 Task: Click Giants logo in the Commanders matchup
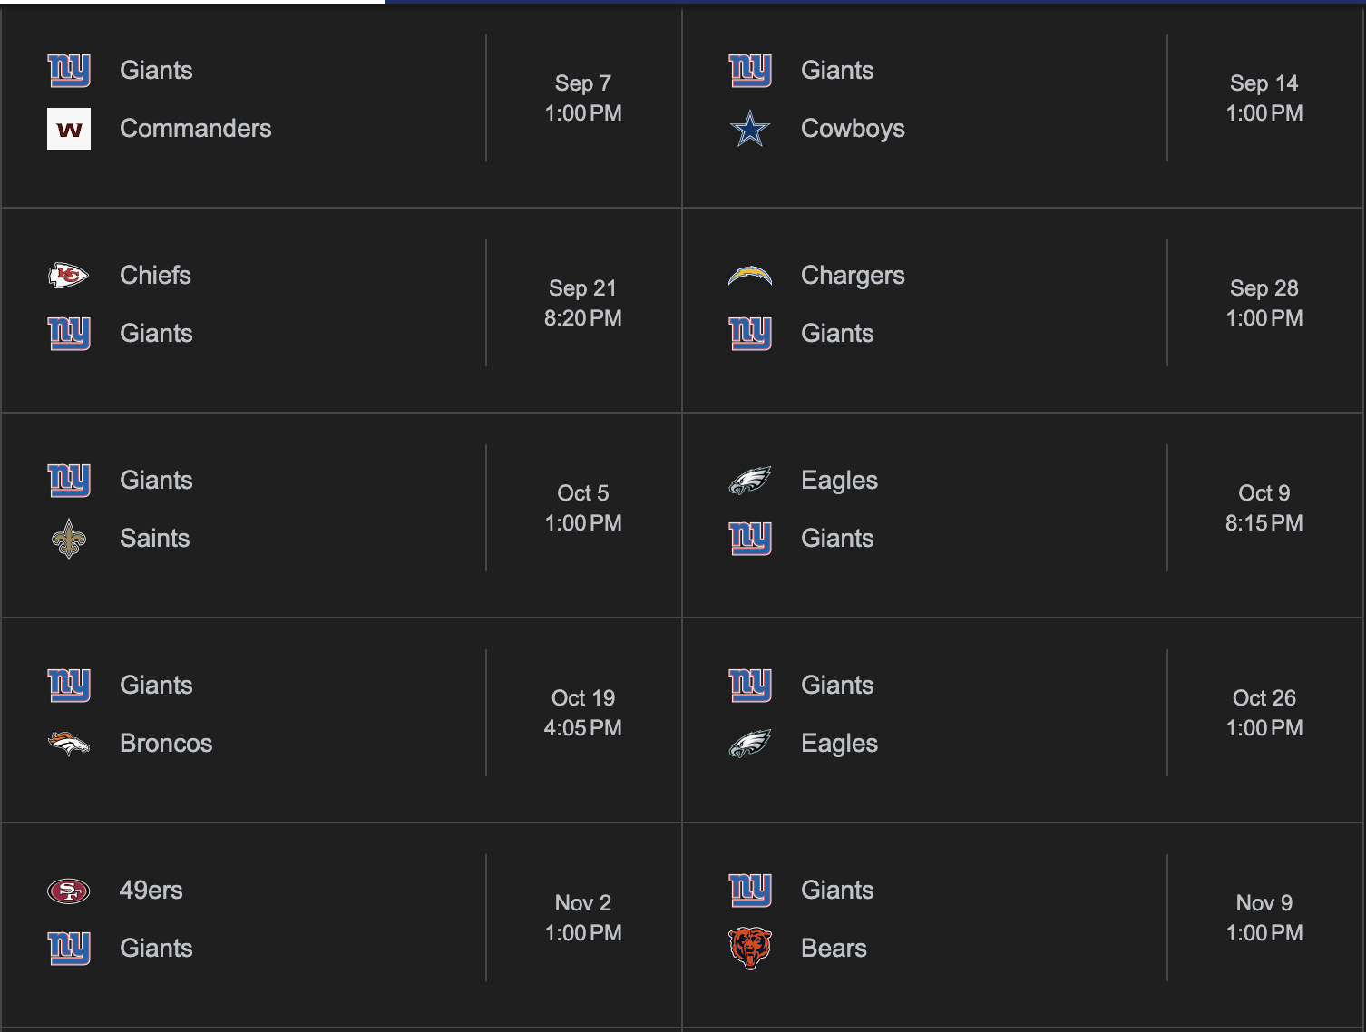tap(69, 71)
